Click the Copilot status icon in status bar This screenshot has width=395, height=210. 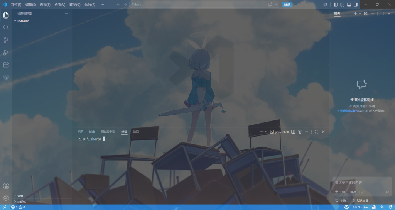(347, 207)
